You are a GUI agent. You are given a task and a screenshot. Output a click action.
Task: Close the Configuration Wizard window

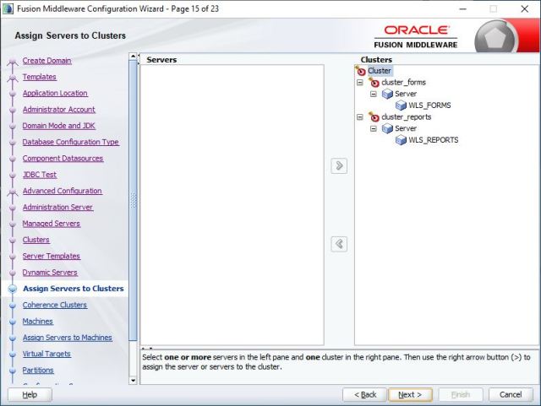pyautogui.click(x=524, y=9)
